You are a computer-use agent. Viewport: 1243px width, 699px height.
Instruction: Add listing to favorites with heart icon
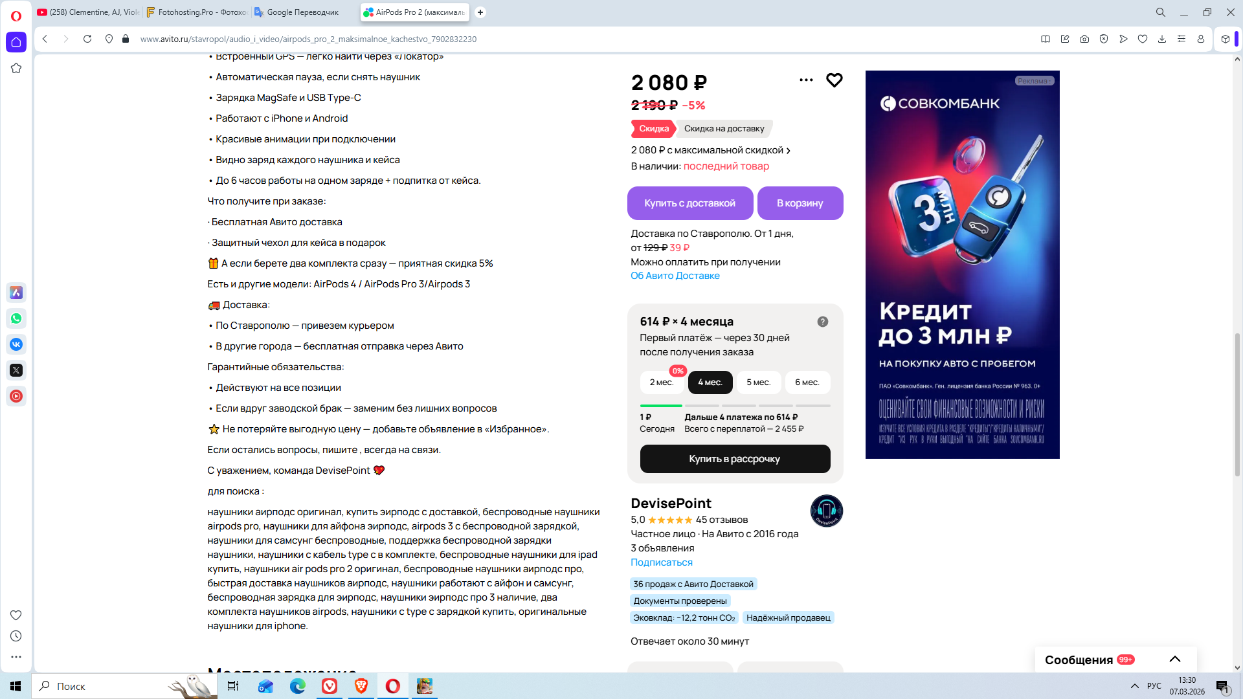point(834,80)
